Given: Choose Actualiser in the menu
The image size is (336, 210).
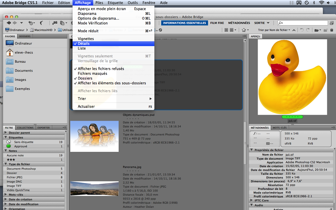Looking at the screenshot, I should 113,107.
